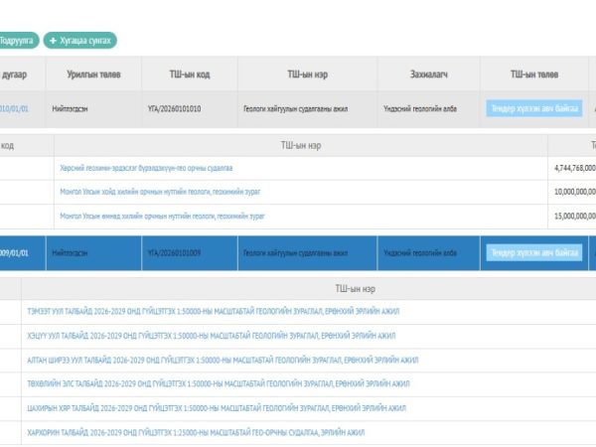Screen dimensions: 596x447
Task: Open the ТӨХӨЛИЙН ЭЛС ТАЛБАЙД link
Action: (x=219, y=383)
